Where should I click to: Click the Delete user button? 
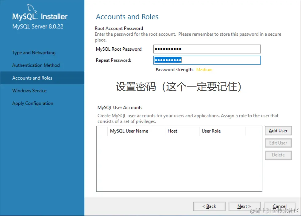(278, 155)
